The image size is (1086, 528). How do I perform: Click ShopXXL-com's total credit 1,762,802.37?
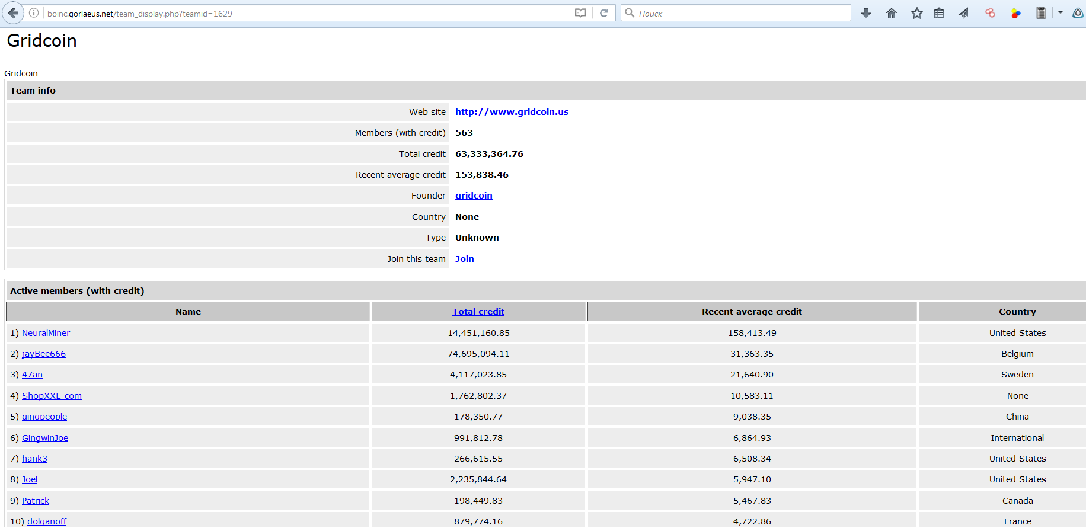click(478, 396)
